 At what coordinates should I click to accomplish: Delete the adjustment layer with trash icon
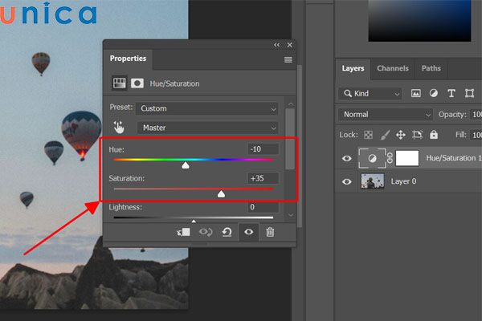(270, 232)
